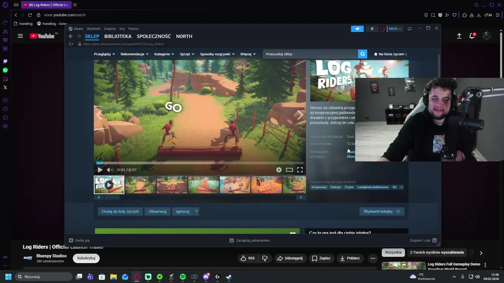Screen dimensions: 504x283
Task: Expand the Rekomendacje dropdown
Action: [x=135, y=54]
